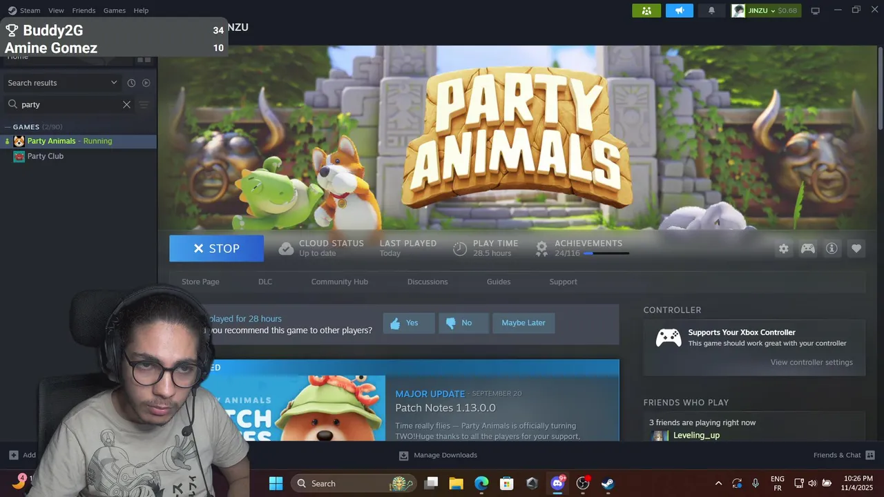Switch the ENG FR input language
Viewport: 884px width, 497px height.
click(777, 483)
